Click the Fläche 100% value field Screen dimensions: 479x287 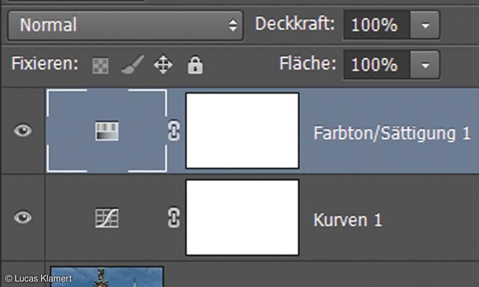[x=377, y=65]
